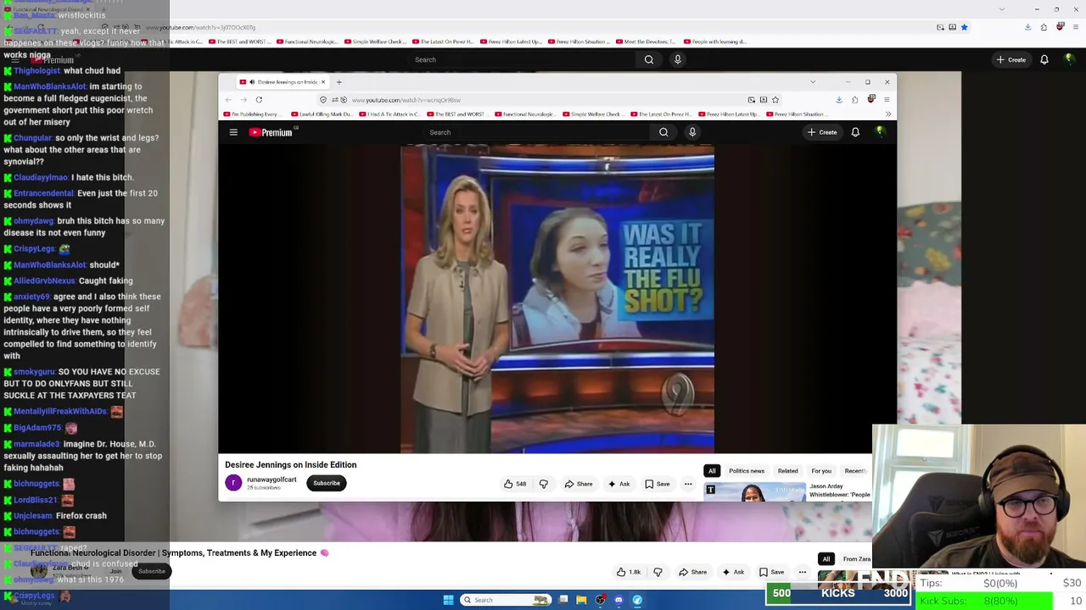Open extensions icon in front browser window

pyautogui.click(x=856, y=100)
